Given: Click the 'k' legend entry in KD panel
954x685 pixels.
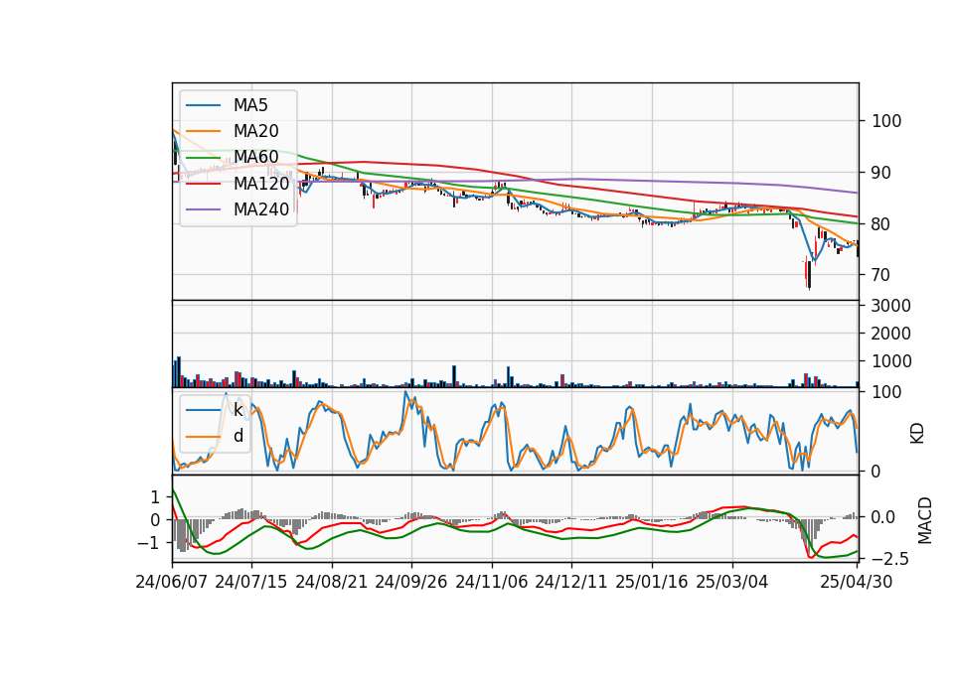Looking at the screenshot, I should click(238, 410).
